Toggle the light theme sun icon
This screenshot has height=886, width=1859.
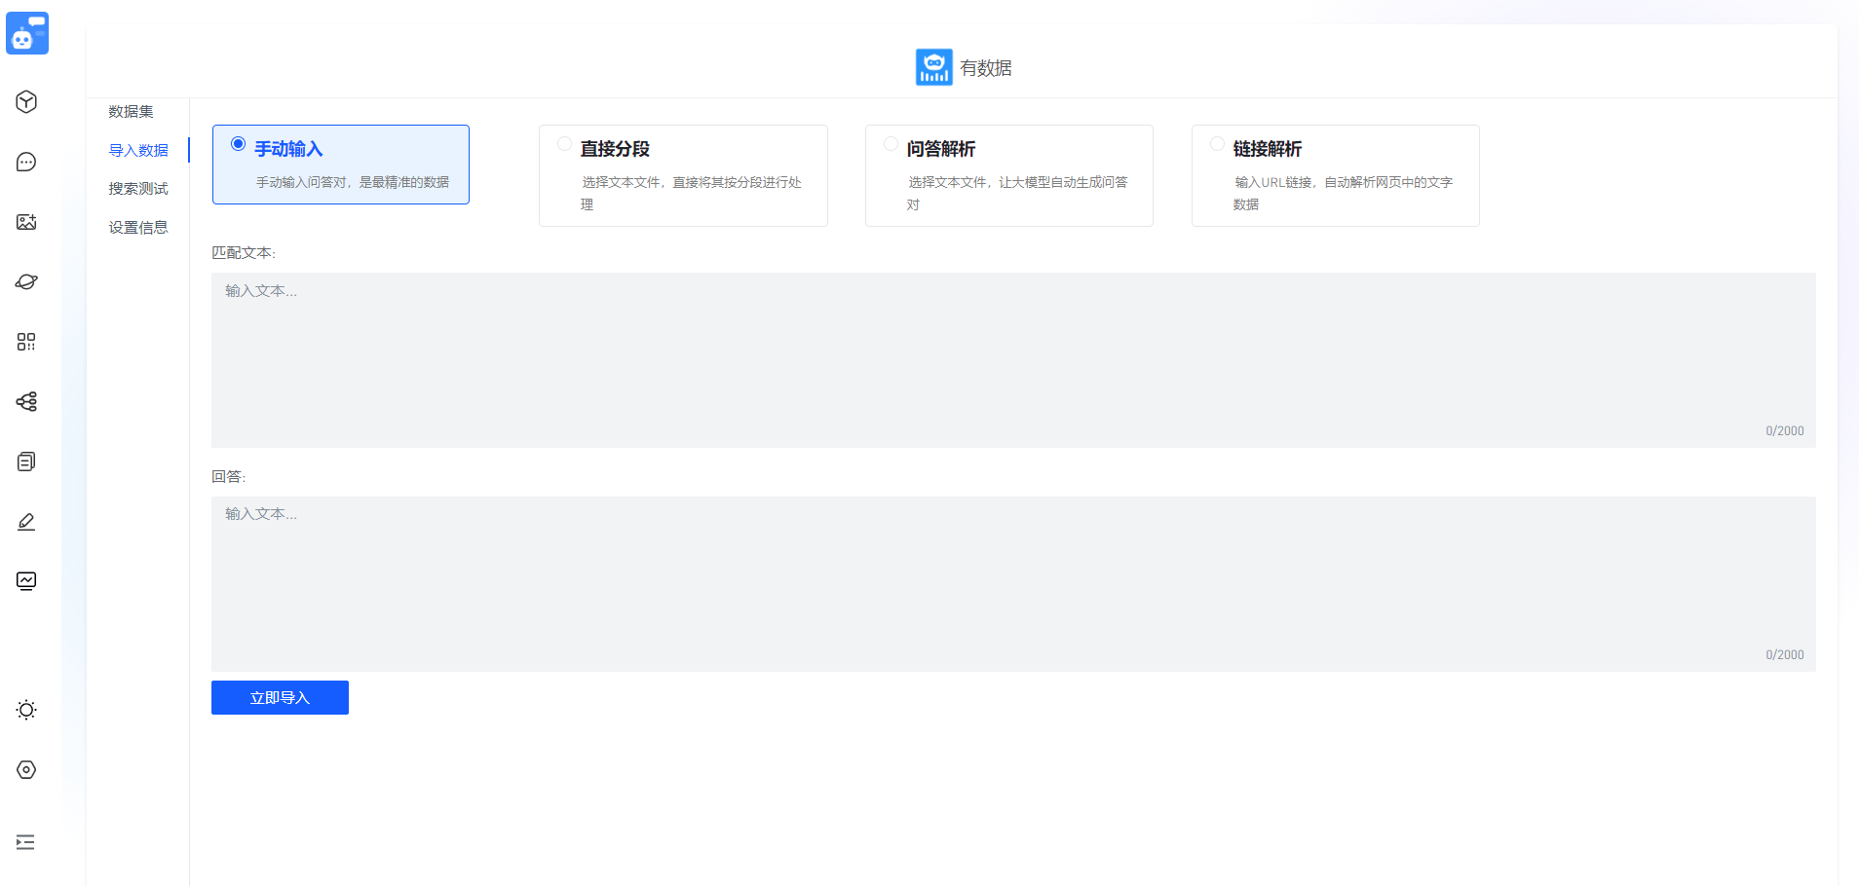[x=26, y=710]
